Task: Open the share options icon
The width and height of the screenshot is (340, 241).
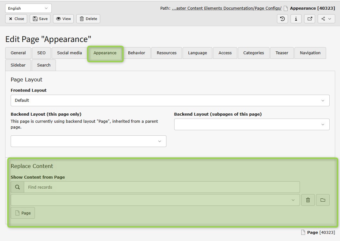Action: (x=326, y=19)
